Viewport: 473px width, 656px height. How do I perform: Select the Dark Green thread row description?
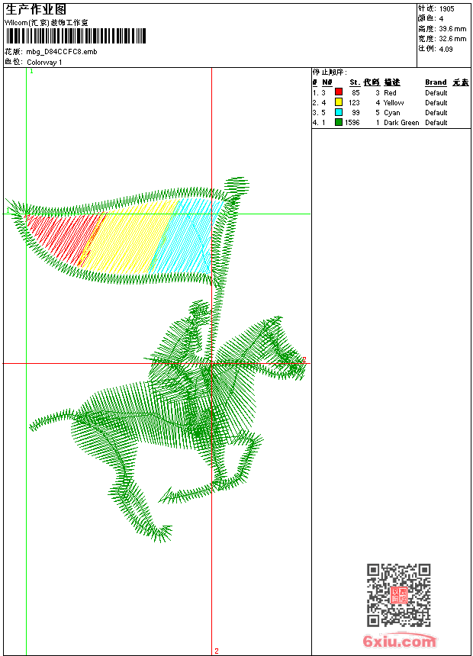tap(401, 122)
